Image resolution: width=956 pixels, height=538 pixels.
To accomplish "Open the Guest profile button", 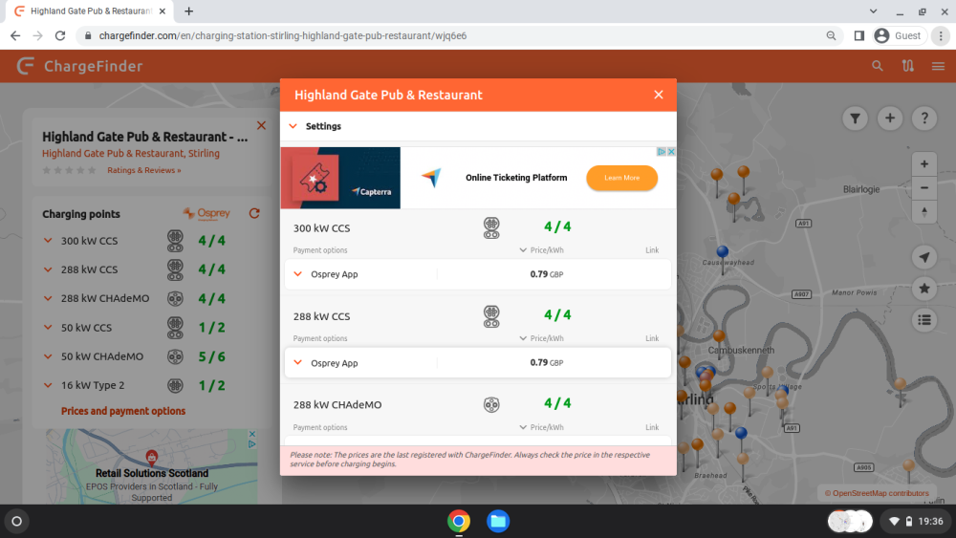I will coord(898,36).
